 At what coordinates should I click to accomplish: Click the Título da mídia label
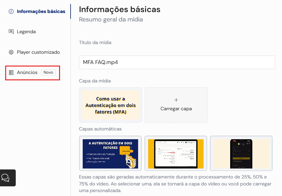pos(95,43)
